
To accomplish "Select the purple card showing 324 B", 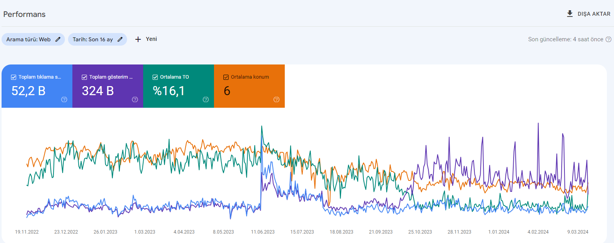I will tap(108, 86).
